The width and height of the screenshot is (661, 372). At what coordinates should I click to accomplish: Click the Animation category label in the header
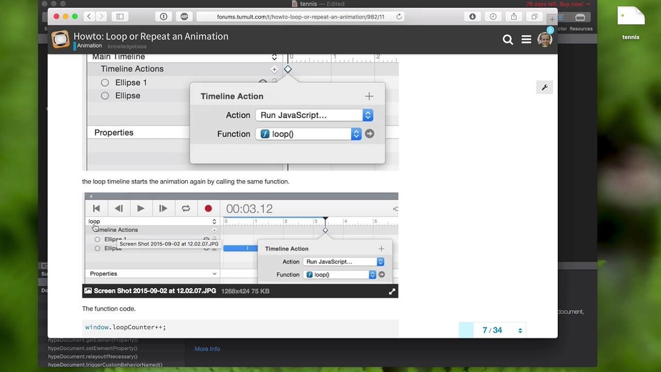click(89, 45)
